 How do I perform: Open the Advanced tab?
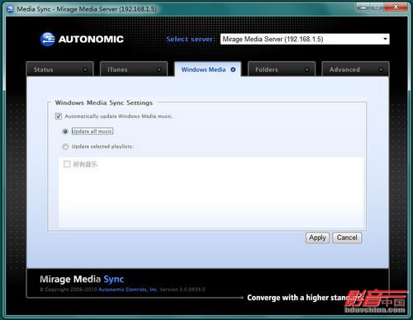click(355, 69)
